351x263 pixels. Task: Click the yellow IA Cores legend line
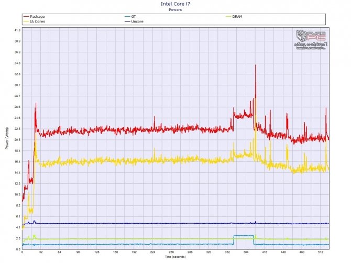(x=26, y=21)
